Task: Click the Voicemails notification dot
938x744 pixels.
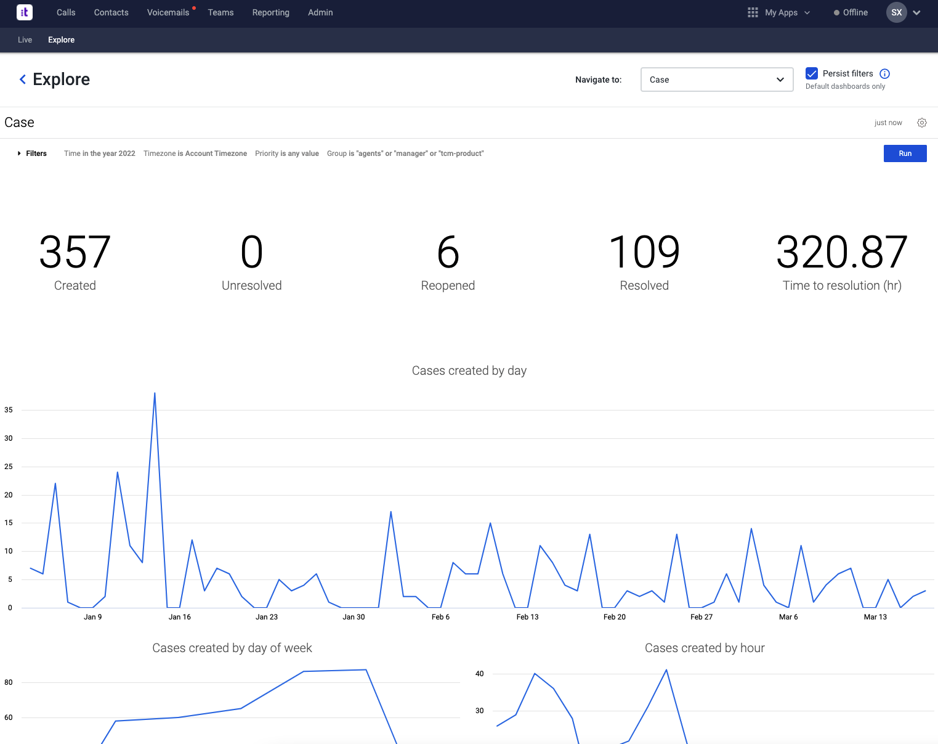Action: click(x=193, y=7)
